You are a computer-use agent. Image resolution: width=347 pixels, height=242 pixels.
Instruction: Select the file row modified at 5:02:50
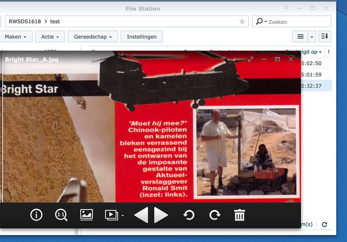coord(316,63)
